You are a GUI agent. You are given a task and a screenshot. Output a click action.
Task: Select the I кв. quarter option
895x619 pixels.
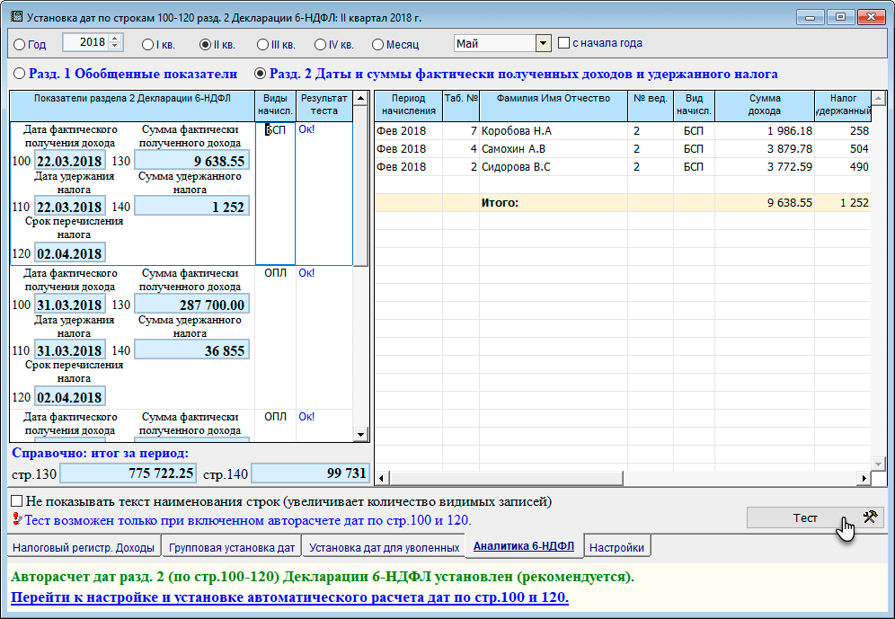coord(148,44)
